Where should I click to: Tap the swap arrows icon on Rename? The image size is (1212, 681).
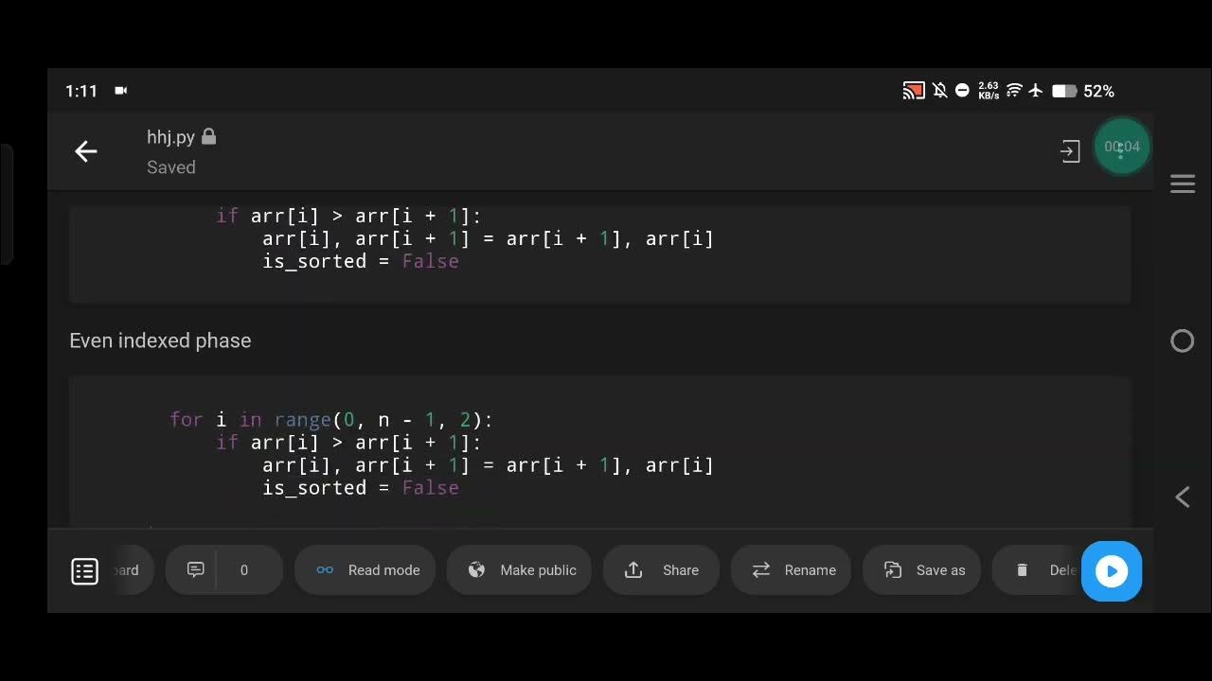coord(761,570)
